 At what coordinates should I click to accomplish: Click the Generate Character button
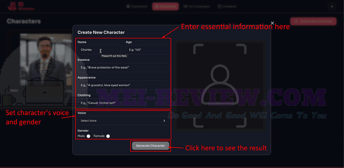(x=150, y=146)
